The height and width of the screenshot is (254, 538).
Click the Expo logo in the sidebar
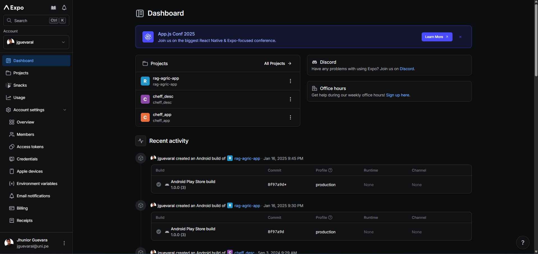pyautogui.click(x=14, y=8)
